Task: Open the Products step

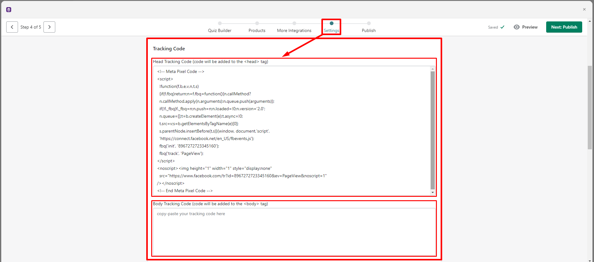Action: click(x=257, y=27)
